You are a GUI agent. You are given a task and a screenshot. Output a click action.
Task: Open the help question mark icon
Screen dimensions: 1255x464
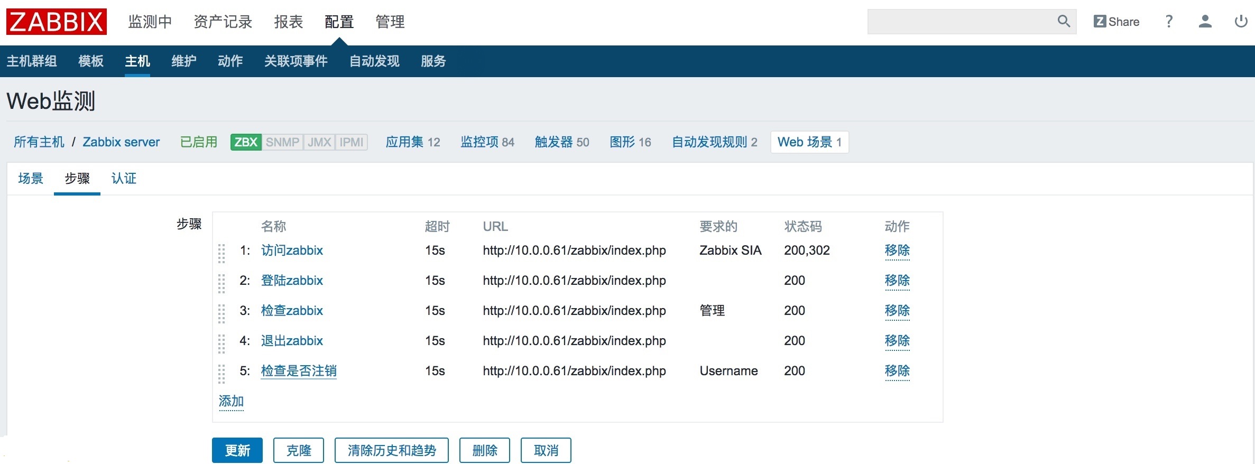[x=1169, y=21]
